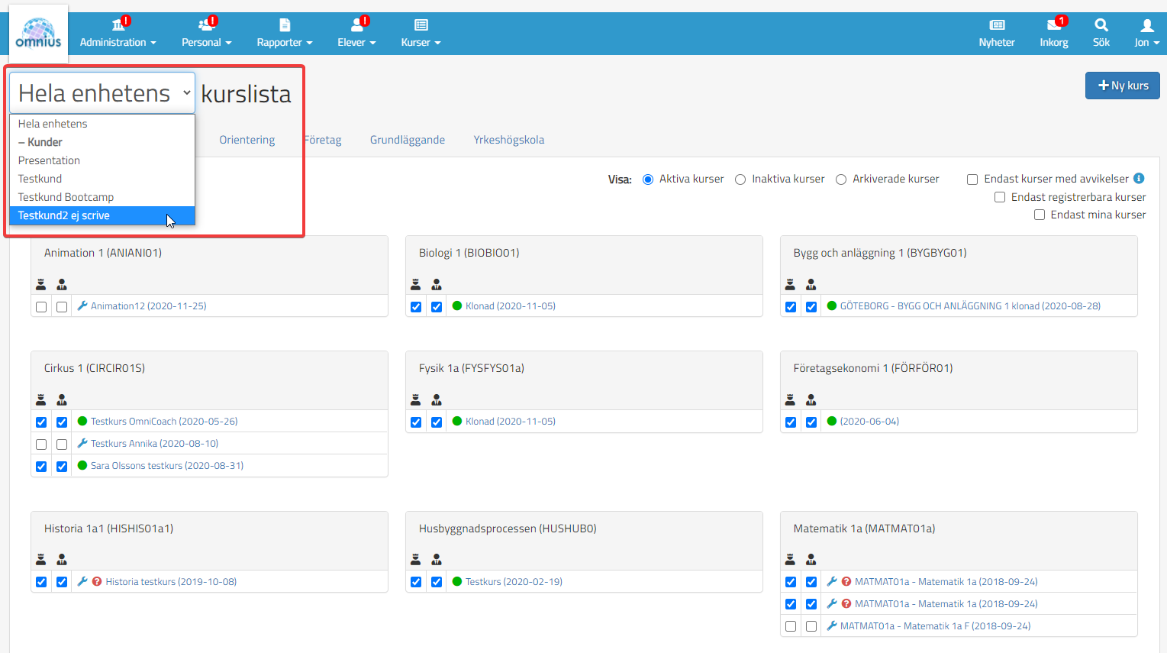Choose Testkund Bootcamp from the dropdown list
The image size is (1167, 653).
coord(66,197)
